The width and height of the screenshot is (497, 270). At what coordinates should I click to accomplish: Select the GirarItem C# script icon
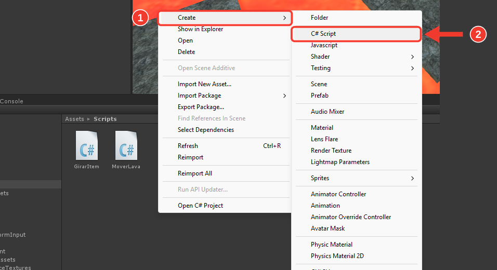(x=86, y=145)
